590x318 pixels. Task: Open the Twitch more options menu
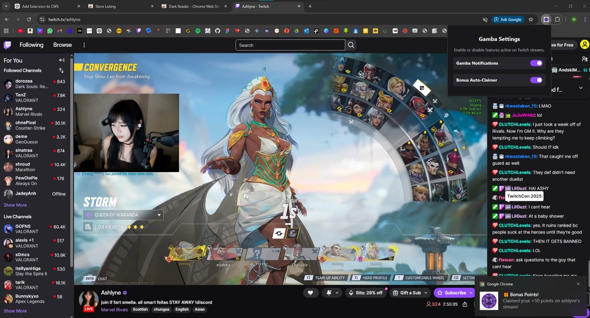(84, 45)
